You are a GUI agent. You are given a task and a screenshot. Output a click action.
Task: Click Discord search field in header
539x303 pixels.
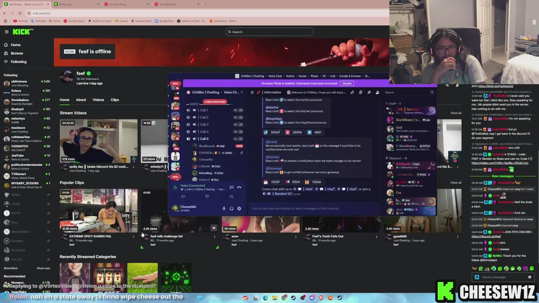point(408,92)
